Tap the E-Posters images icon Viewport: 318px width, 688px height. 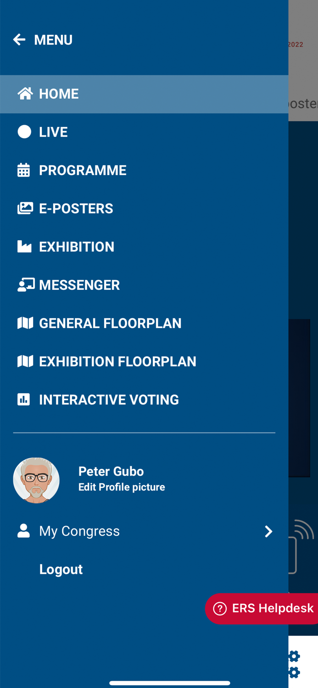click(x=25, y=208)
